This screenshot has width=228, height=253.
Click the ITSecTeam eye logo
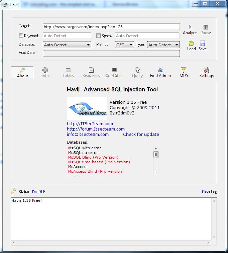(x=87, y=108)
